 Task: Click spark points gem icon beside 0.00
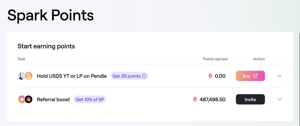pyautogui.click(x=210, y=76)
